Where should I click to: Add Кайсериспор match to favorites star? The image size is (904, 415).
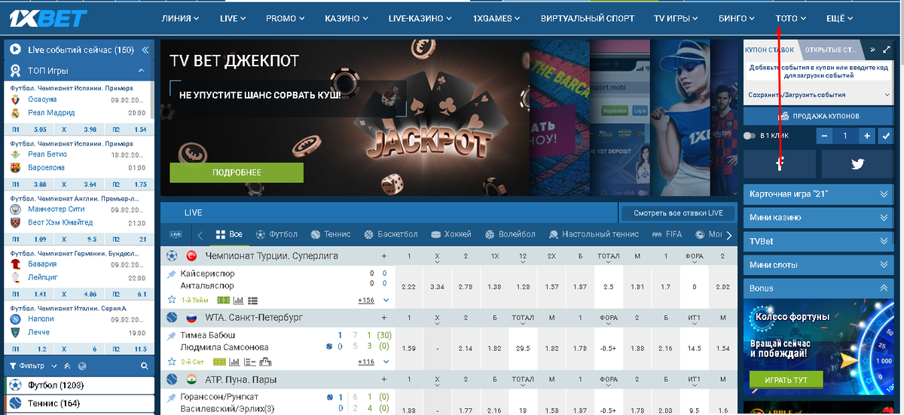coord(172,300)
